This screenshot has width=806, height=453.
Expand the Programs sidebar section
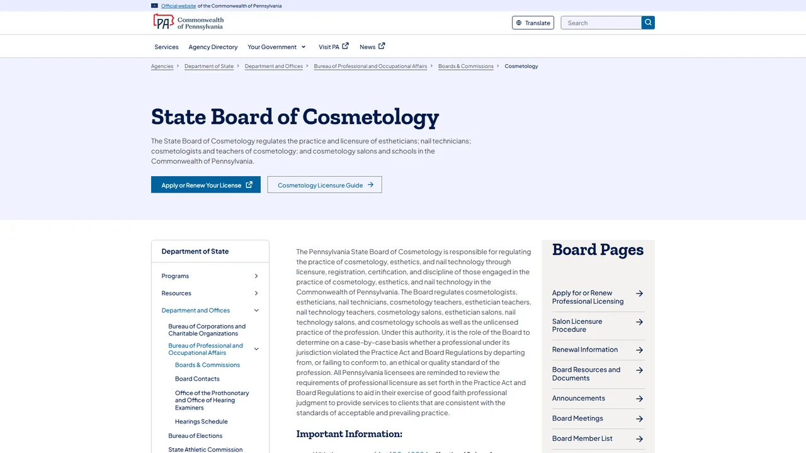pyautogui.click(x=256, y=276)
